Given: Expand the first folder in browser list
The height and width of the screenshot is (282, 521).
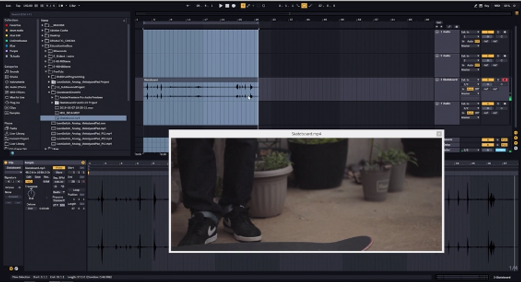Looking at the screenshot, I should coord(42,25).
